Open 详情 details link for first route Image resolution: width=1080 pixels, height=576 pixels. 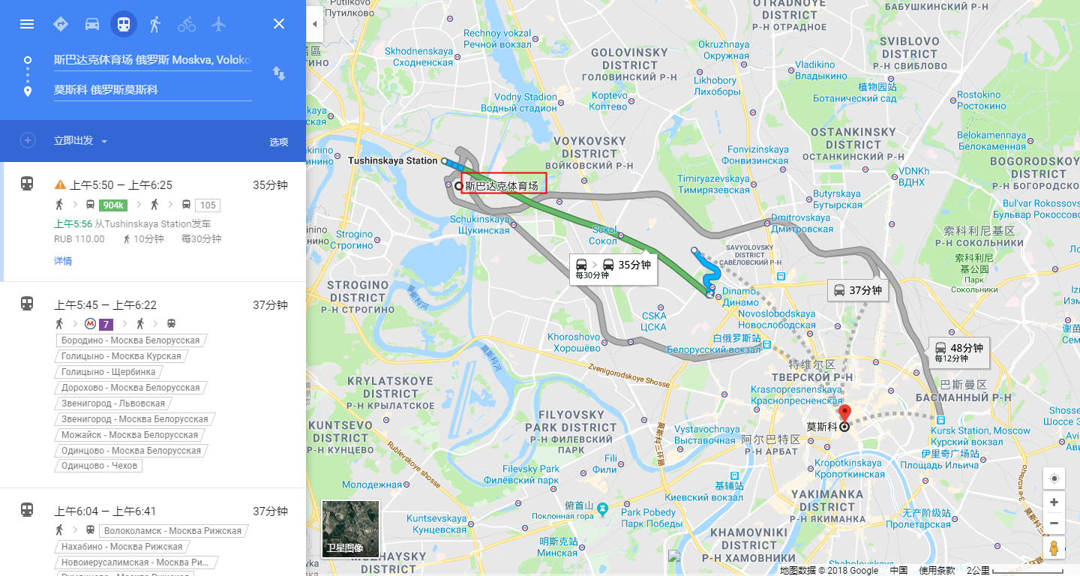[x=63, y=261]
